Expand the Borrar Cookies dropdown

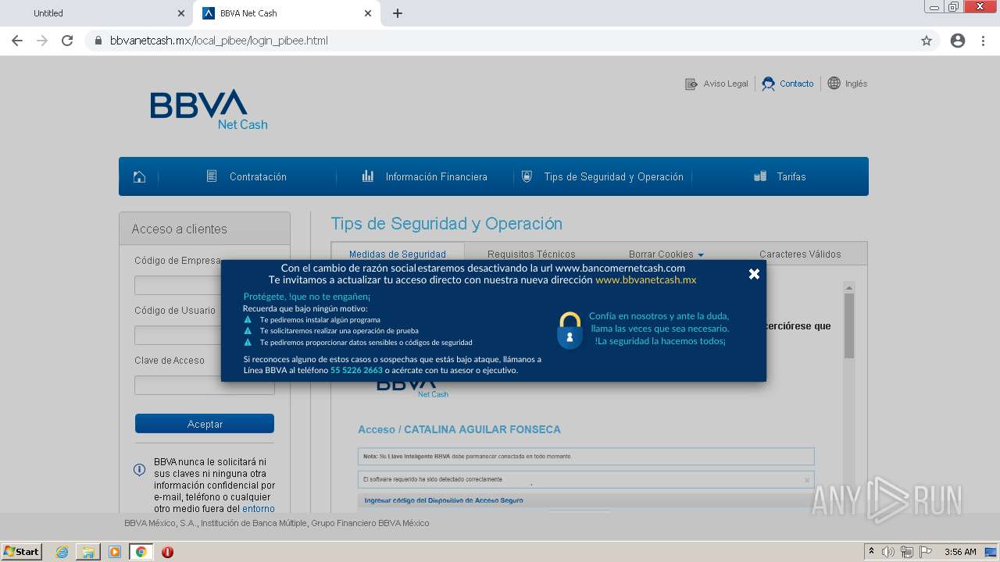coord(666,254)
